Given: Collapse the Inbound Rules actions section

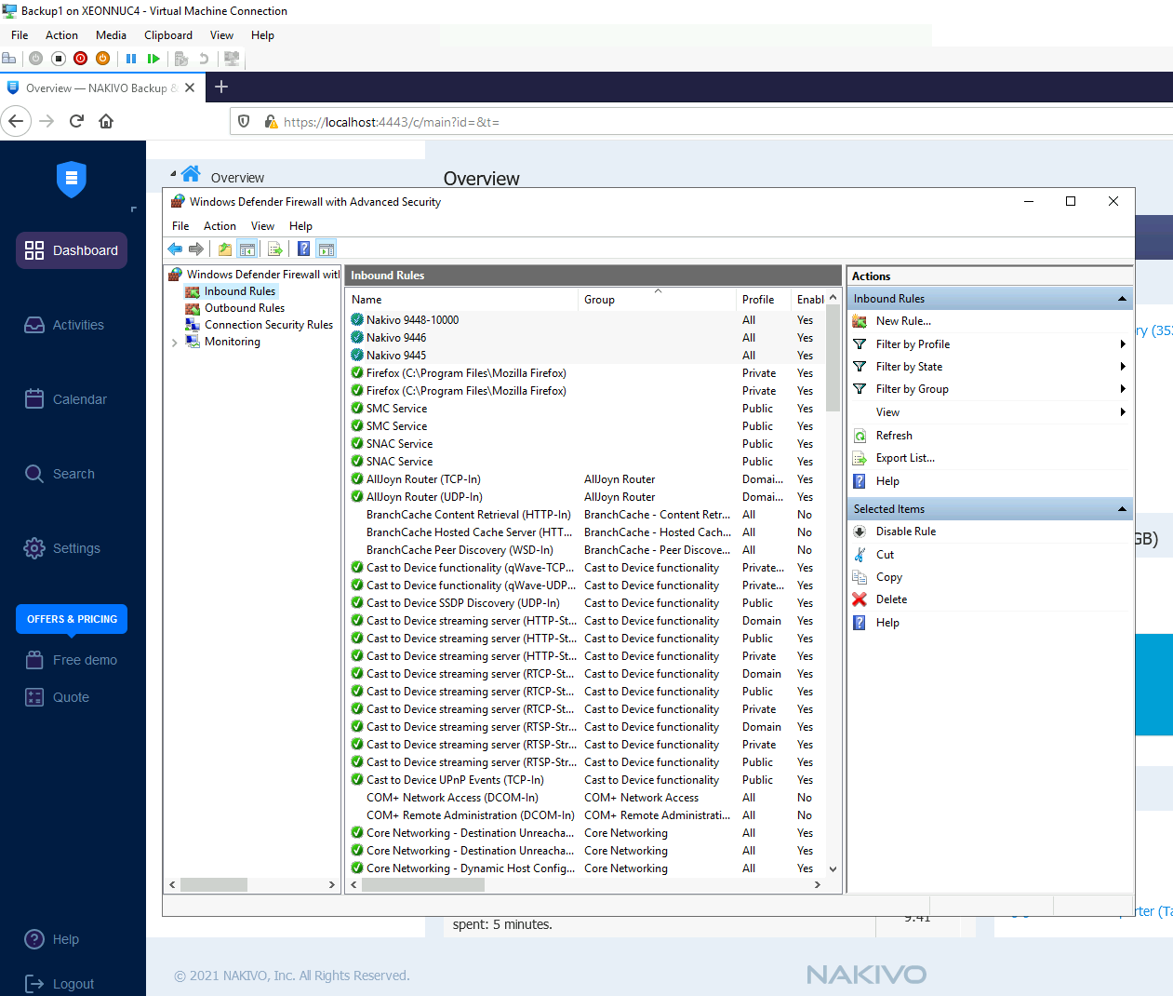Looking at the screenshot, I should tap(1122, 299).
